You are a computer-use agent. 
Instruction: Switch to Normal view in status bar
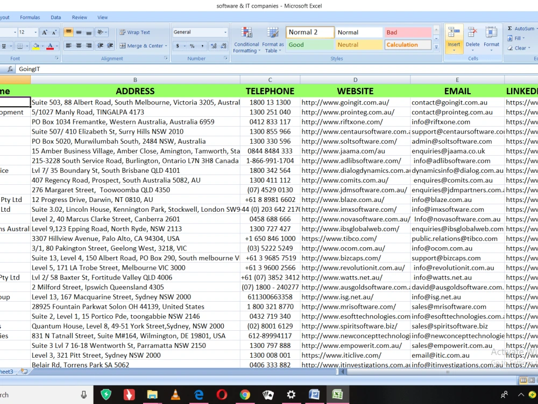click(x=523, y=380)
